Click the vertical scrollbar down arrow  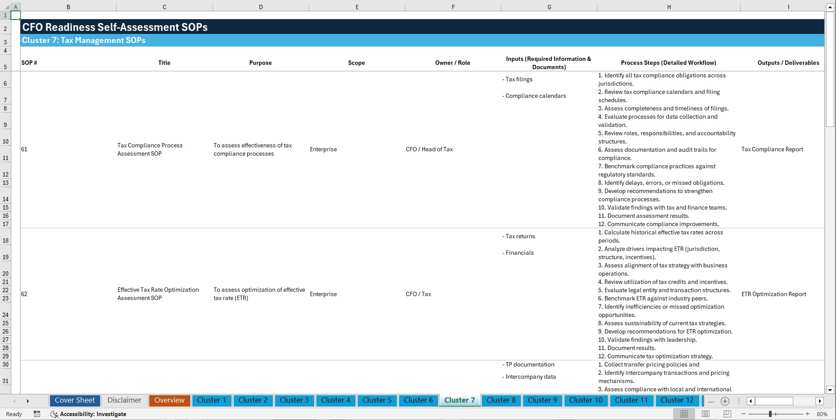(x=830, y=390)
